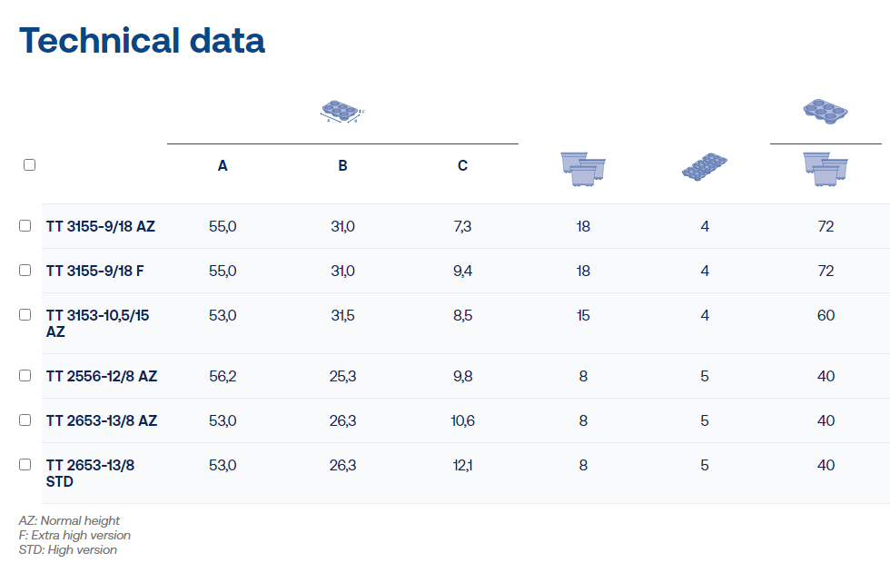Click the column B header
Viewport: 890px width, 573px height.
342,166
